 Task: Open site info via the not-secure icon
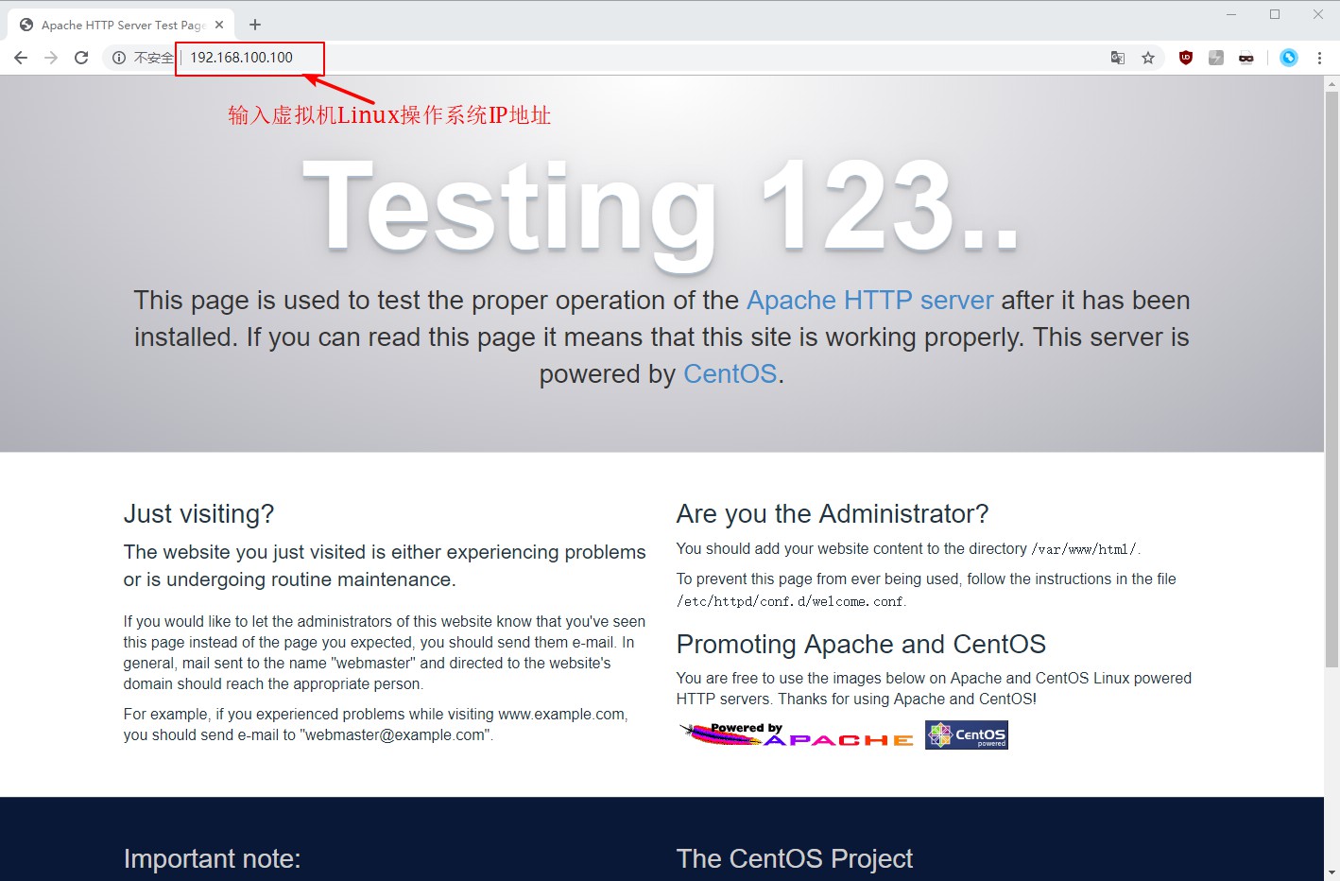(119, 58)
